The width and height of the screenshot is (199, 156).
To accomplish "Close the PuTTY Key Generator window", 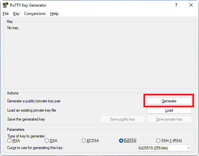I will click(x=191, y=5).
